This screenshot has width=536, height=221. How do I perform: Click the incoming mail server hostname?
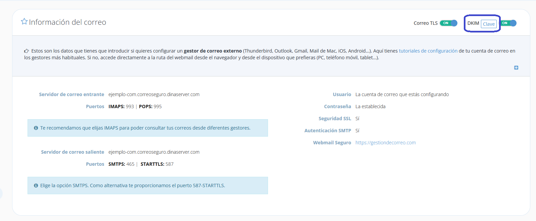pyautogui.click(x=154, y=94)
